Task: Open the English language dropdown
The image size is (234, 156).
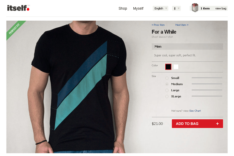Action: (x=160, y=8)
